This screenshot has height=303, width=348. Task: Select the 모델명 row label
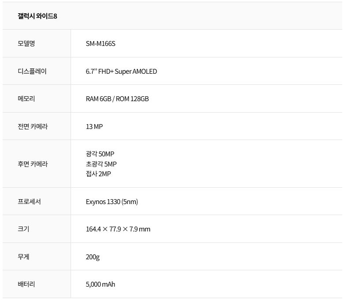(x=26, y=44)
